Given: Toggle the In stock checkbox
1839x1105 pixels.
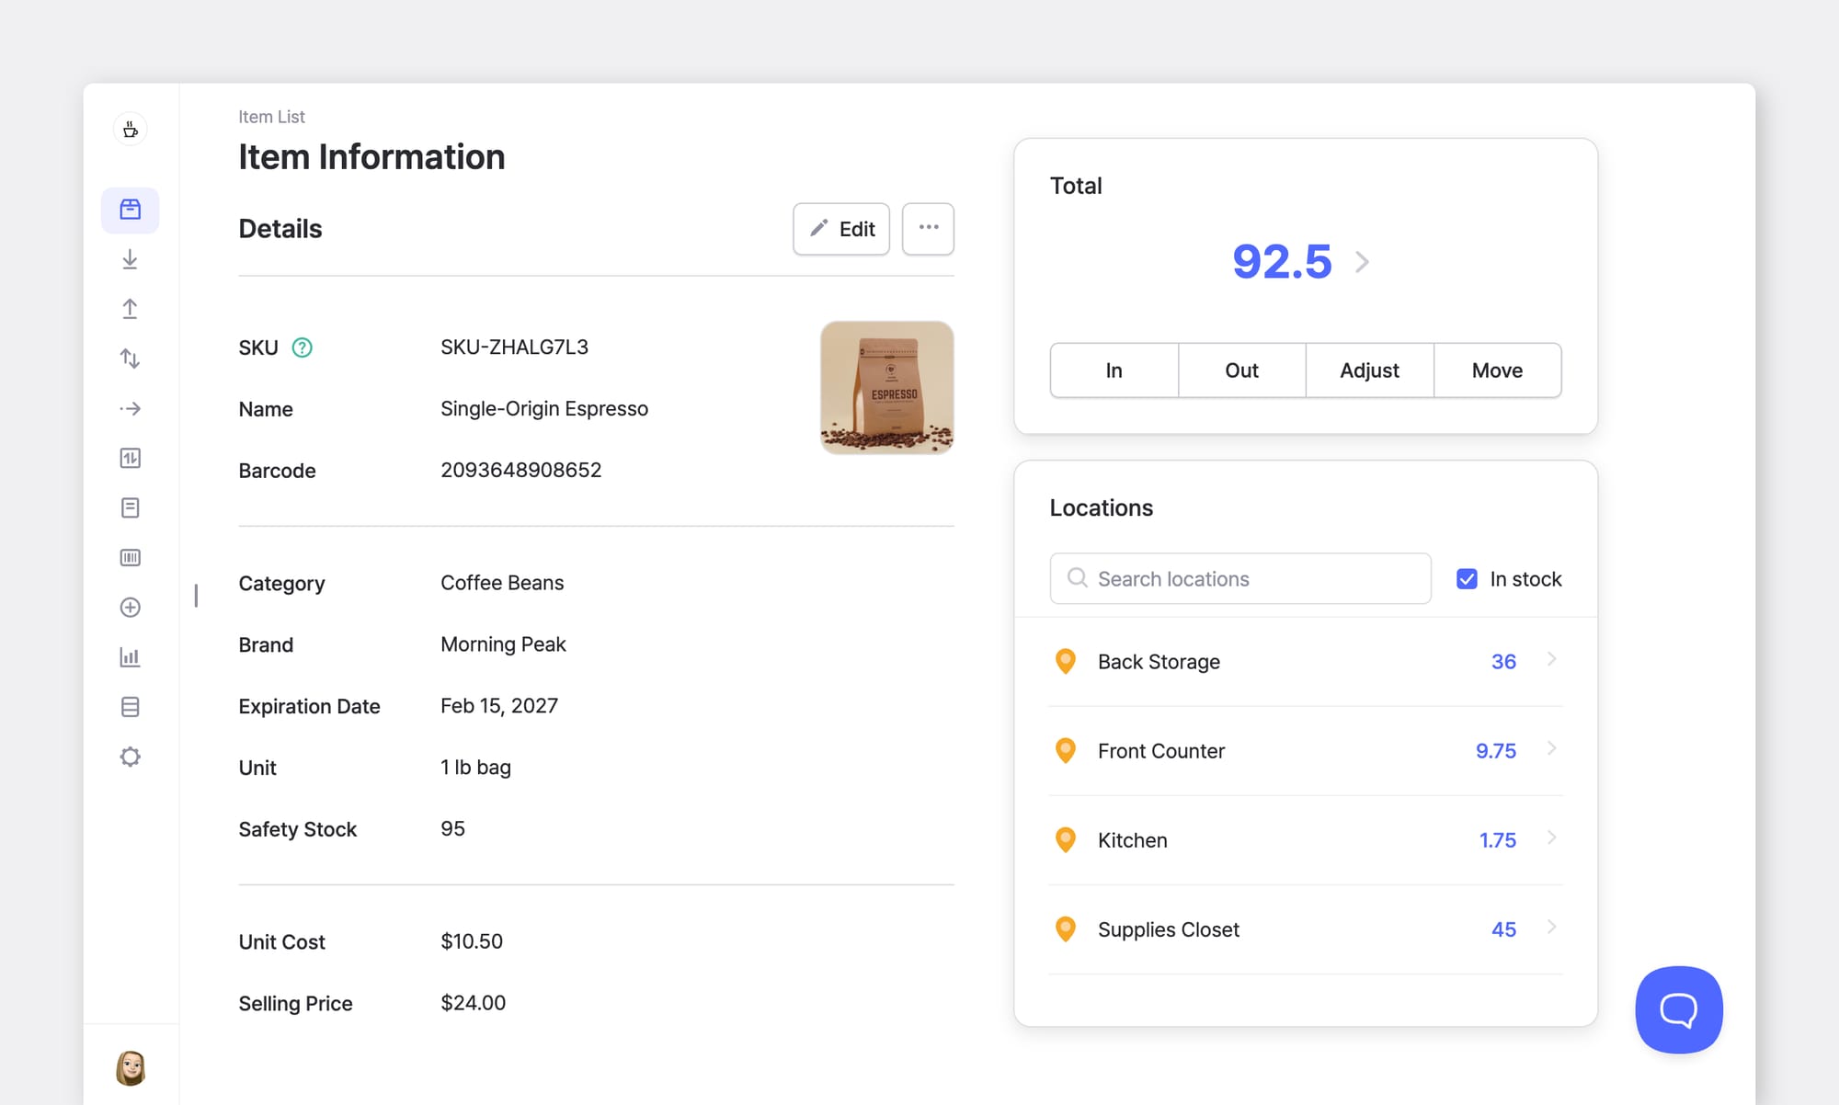Looking at the screenshot, I should (1467, 579).
